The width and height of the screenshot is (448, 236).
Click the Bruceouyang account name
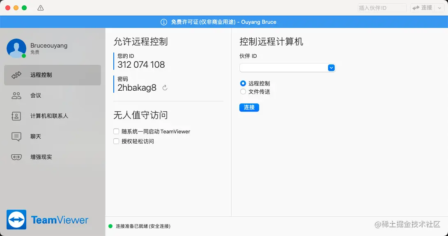click(49, 46)
